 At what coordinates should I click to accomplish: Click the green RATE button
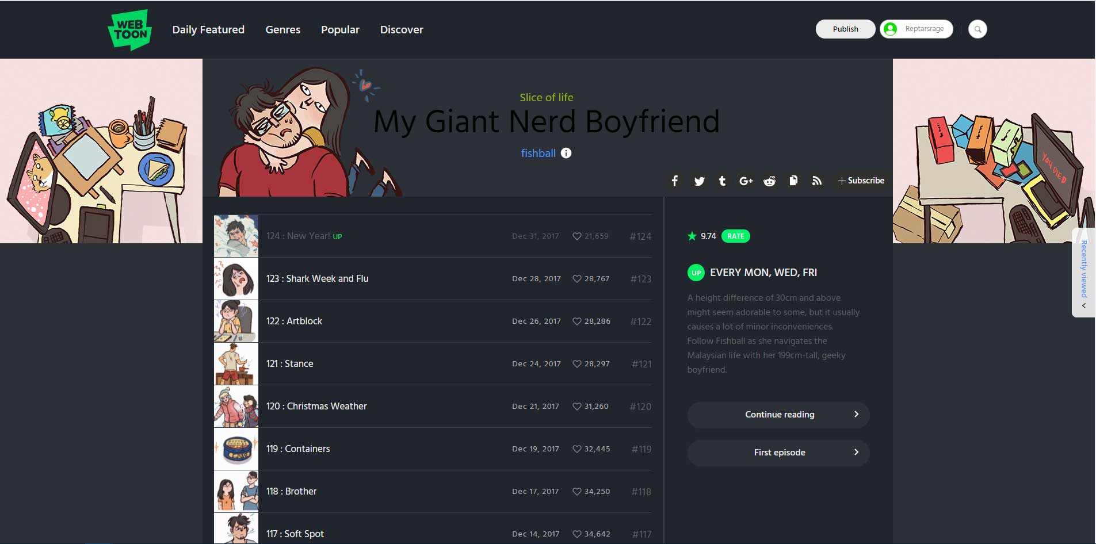[x=735, y=236]
